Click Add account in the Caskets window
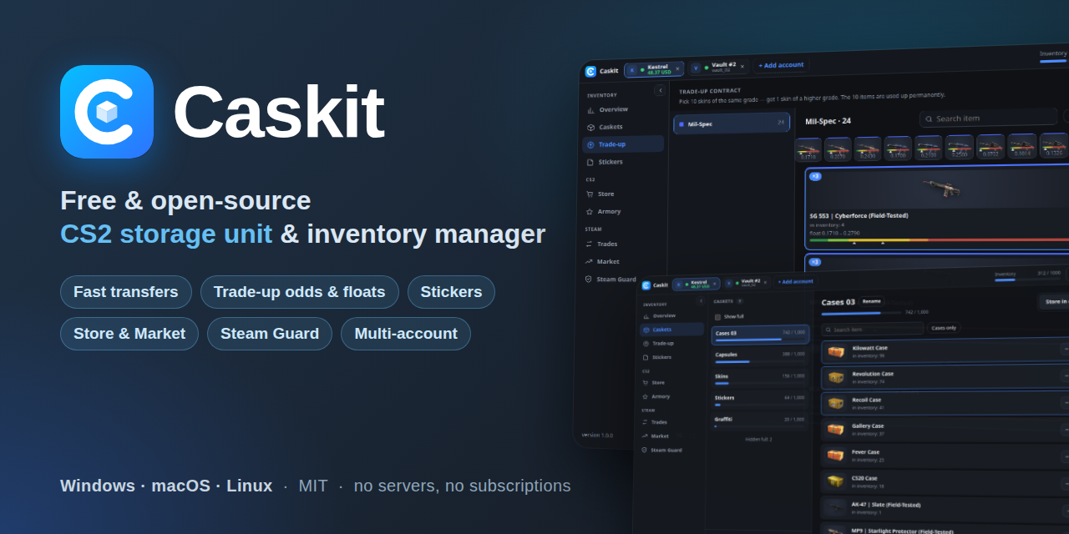The image size is (1069, 534). click(x=795, y=281)
